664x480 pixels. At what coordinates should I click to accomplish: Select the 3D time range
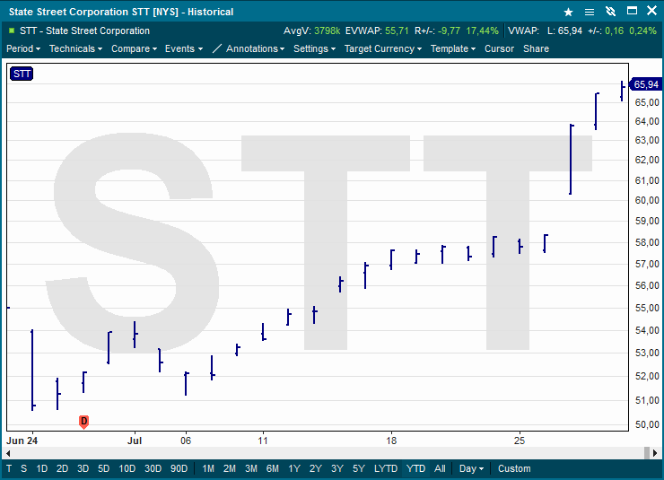(x=83, y=468)
